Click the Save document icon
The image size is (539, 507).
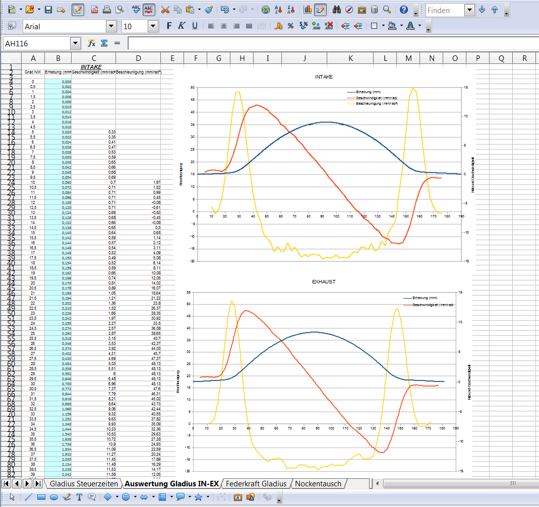tap(48, 10)
